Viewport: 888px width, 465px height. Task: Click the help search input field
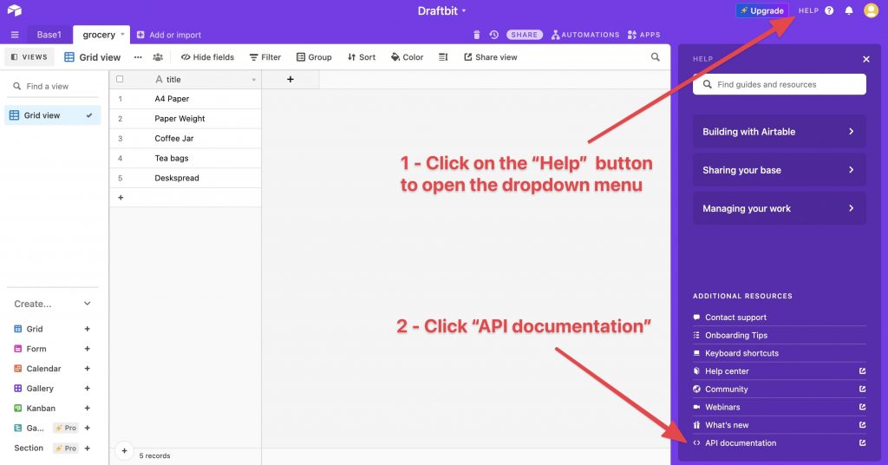[x=779, y=84]
